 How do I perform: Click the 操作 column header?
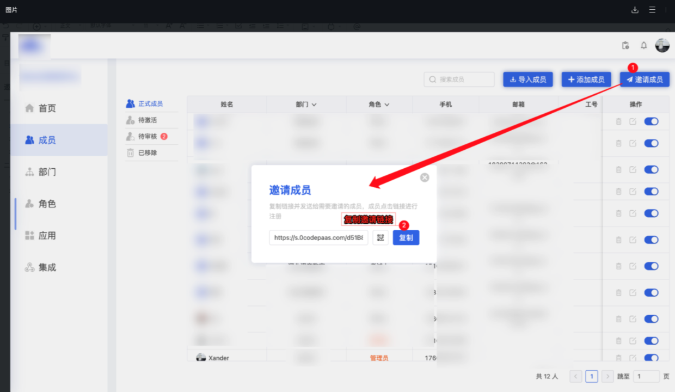636,105
